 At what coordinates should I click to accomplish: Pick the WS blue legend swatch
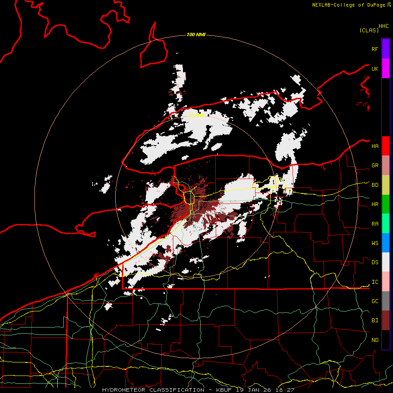(x=386, y=243)
